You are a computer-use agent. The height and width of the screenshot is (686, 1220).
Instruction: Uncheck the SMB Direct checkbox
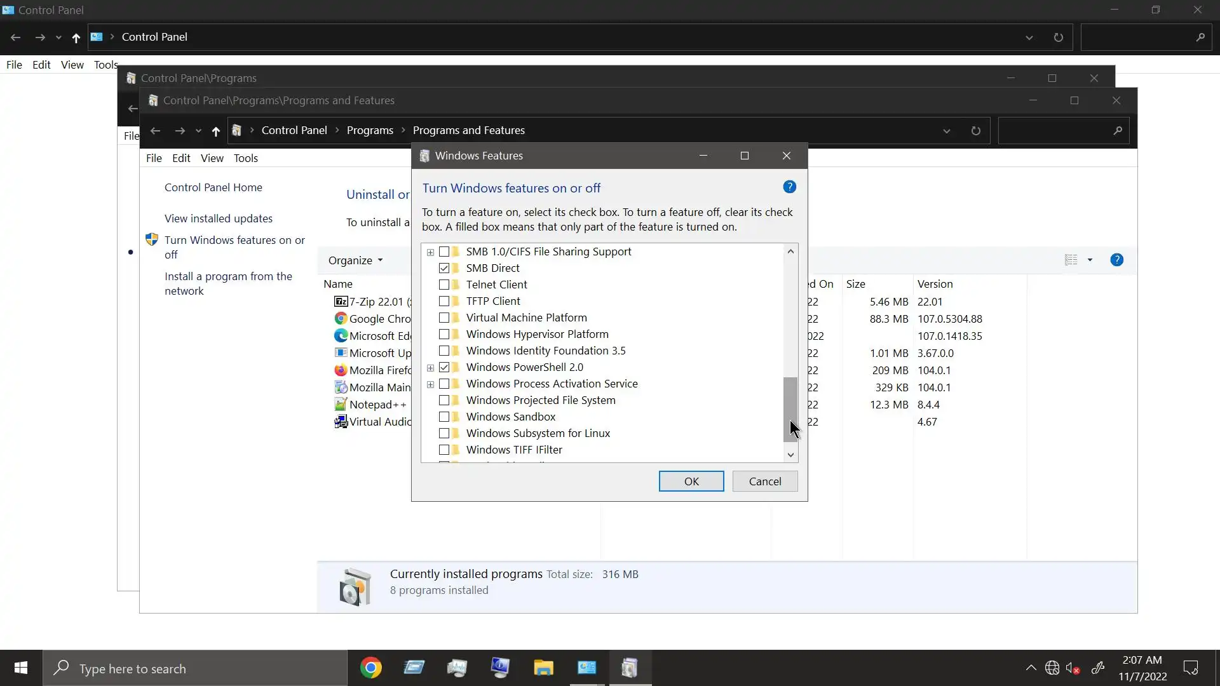click(x=444, y=268)
